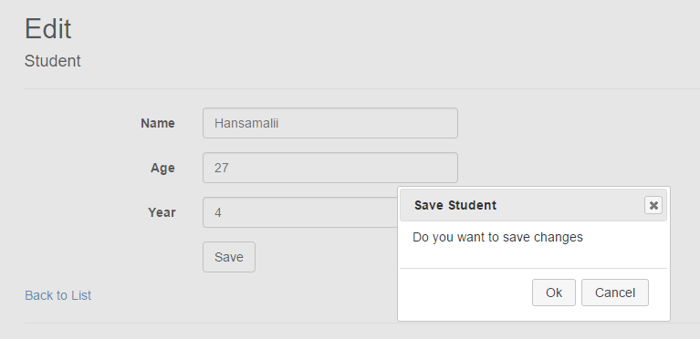Click the Save button under the Year field
The height and width of the screenshot is (339, 700).
click(229, 257)
